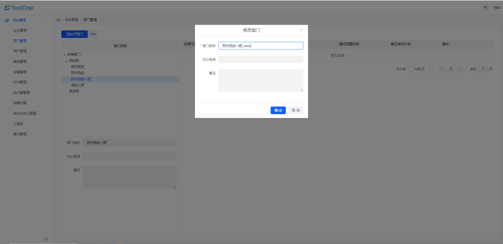Collapse sidebar with bottom menu fold icon
Image resolution: width=503 pixels, height=244 pixels.
[46, 238]
